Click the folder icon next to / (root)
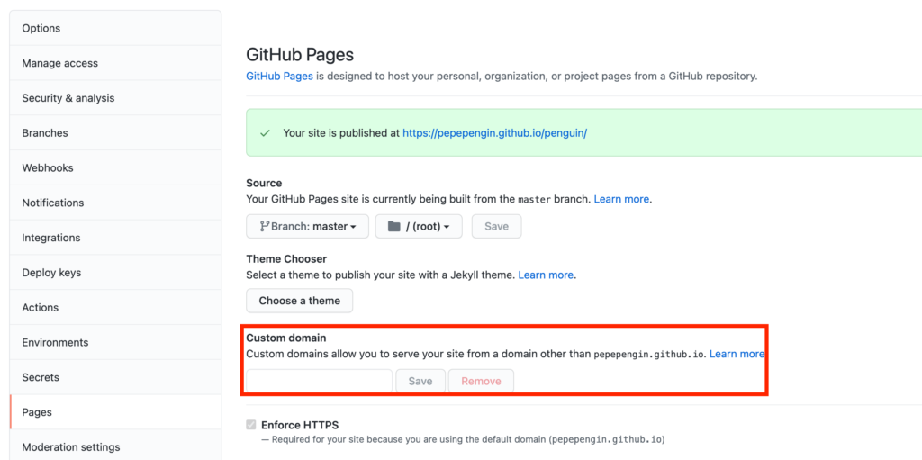Image resolution: width=922 pixels, height=460 pixels. pyautogui.click(x=394, y=227)
